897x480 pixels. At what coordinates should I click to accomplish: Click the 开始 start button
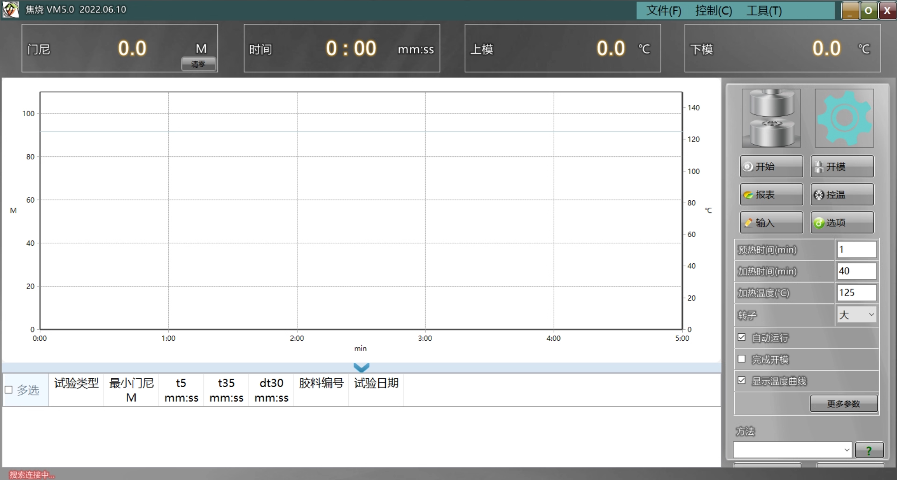pyautogui.click(x=771, y=167)
